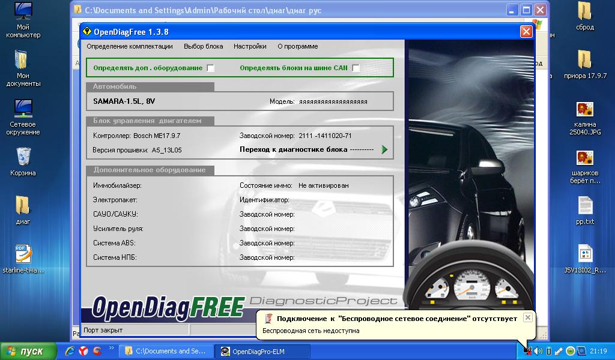Launch the red C quick launch icon
Viewport: 615px width, 360px height.
97,351
